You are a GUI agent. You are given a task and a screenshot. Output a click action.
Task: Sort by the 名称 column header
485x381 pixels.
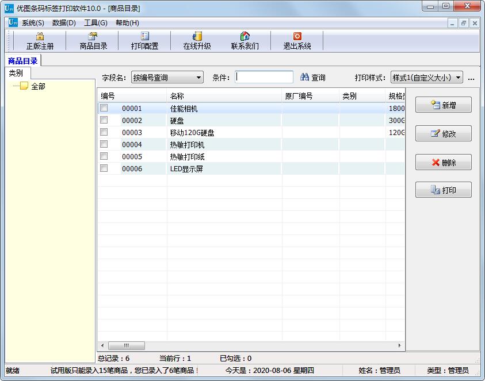(224, 96)
